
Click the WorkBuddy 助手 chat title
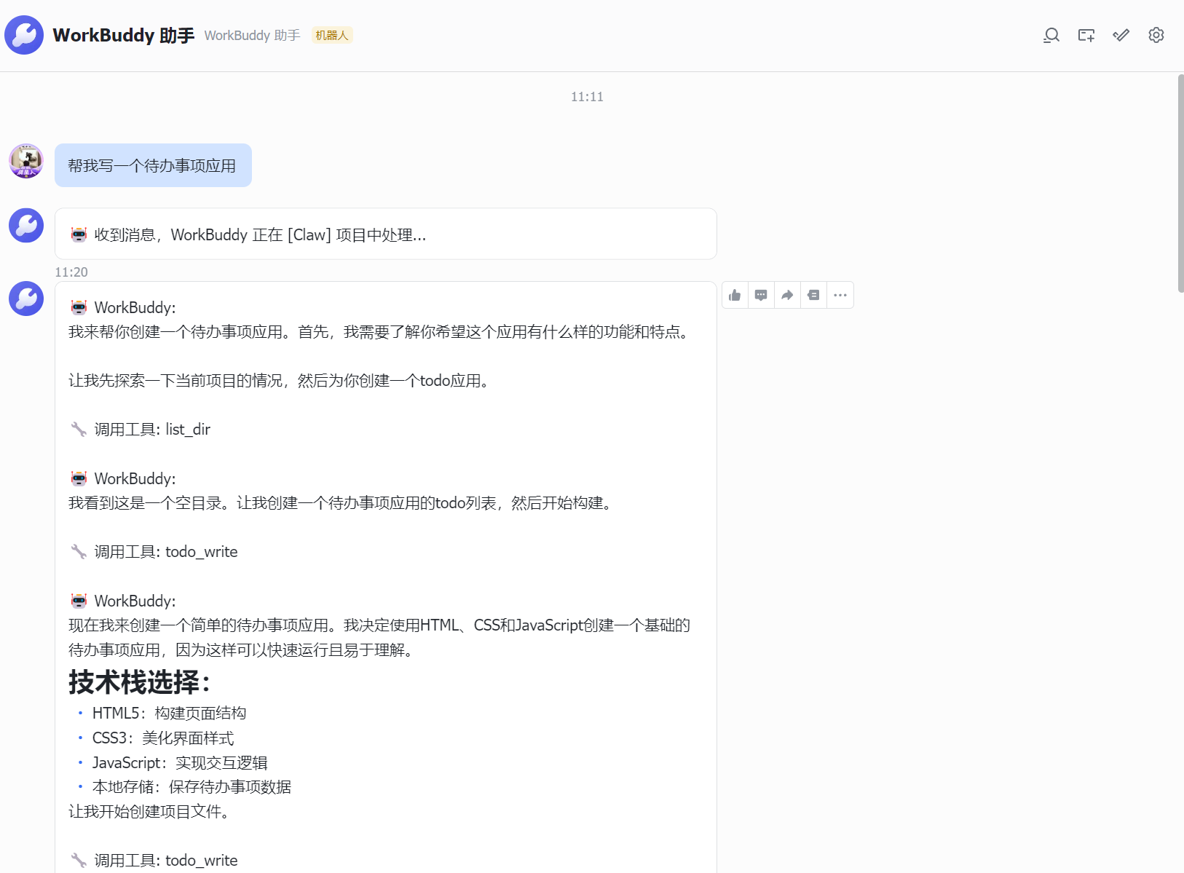(x=124, y=35)
